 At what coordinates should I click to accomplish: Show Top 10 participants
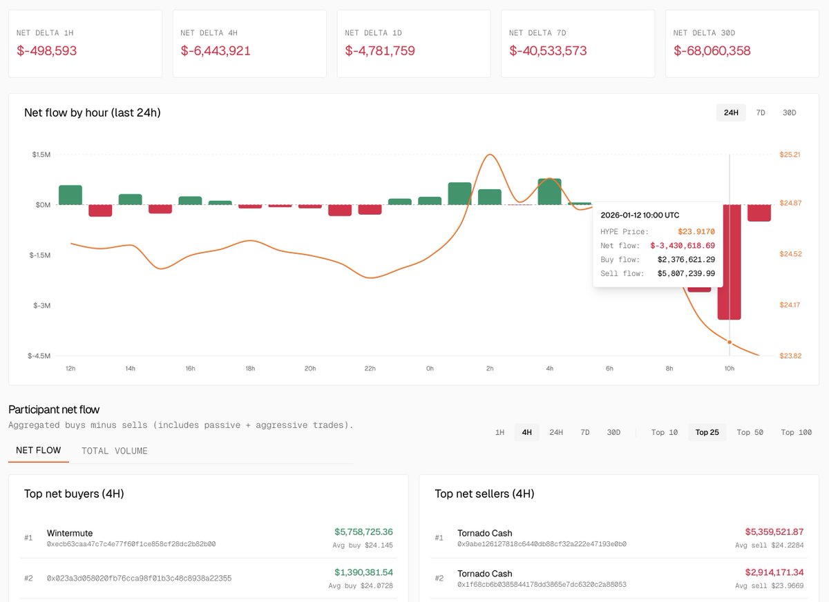click(x=664, y=432)
